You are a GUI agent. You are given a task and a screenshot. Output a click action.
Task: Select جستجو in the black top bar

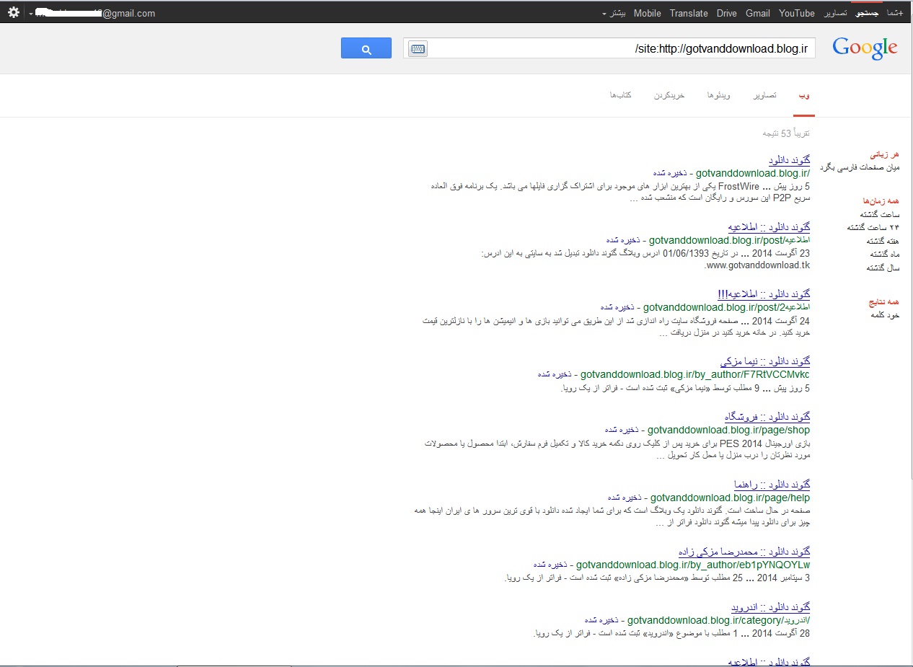[x=867, y=13]
